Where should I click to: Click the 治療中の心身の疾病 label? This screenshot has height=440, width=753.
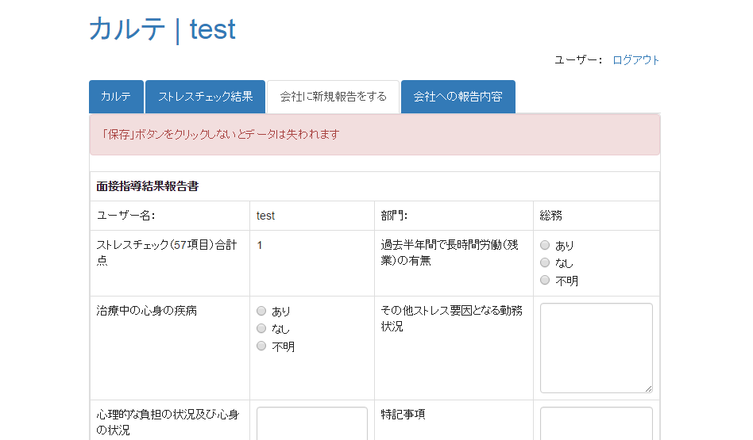146,311
